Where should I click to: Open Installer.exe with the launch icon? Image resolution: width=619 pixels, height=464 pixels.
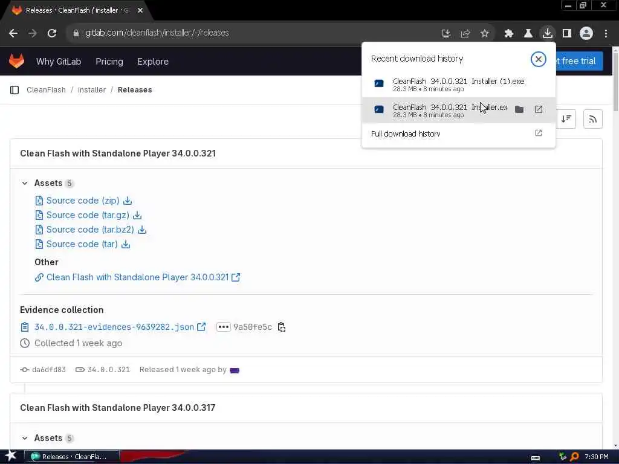point(539,109)
